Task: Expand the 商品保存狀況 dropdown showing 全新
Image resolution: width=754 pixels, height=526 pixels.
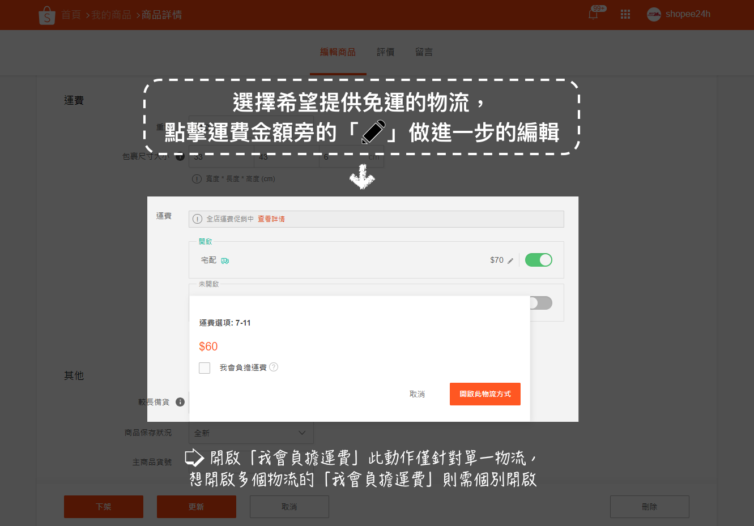Action: pyautogui.click(x=251, y=433)
